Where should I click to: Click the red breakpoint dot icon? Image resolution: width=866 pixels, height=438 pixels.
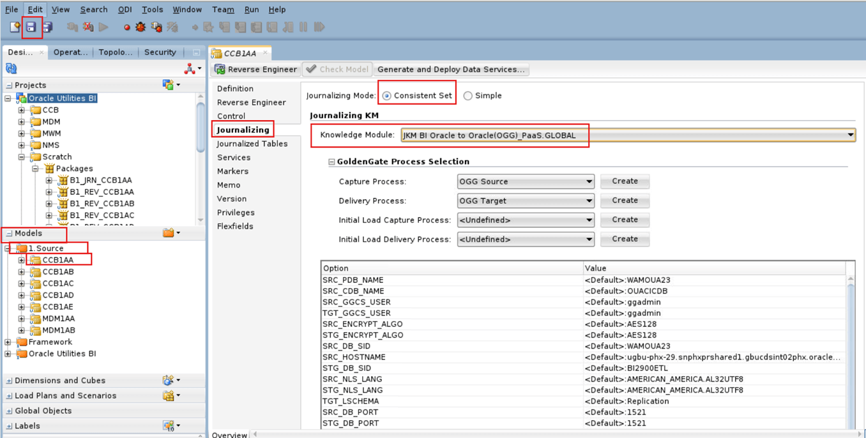[x=126, y=27]
